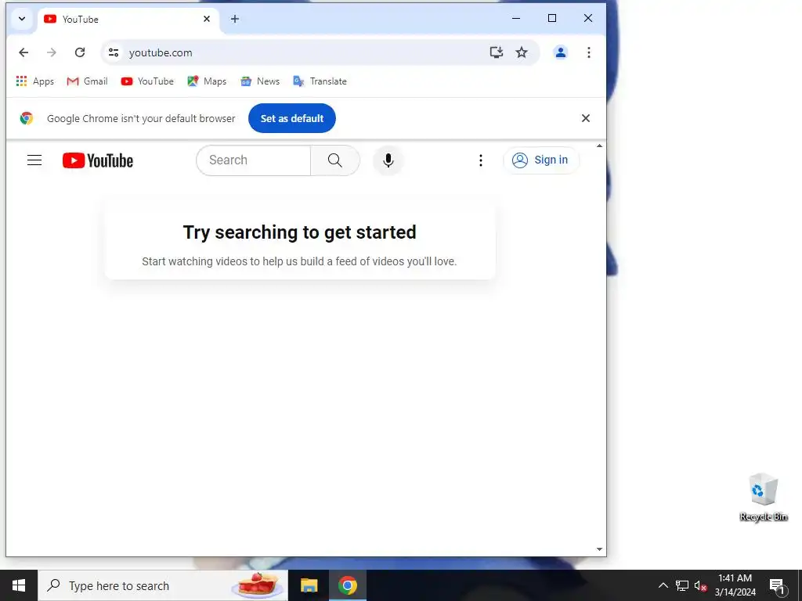Minimize the Chrome window

coord(516,19)
